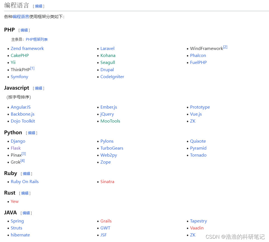Open the Django link

[18, 141]
